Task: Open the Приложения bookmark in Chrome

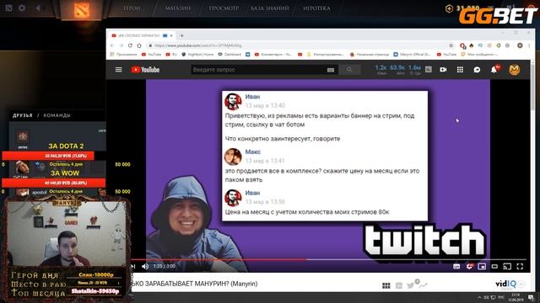Action: pyautogui.click(x=124, y=54)
